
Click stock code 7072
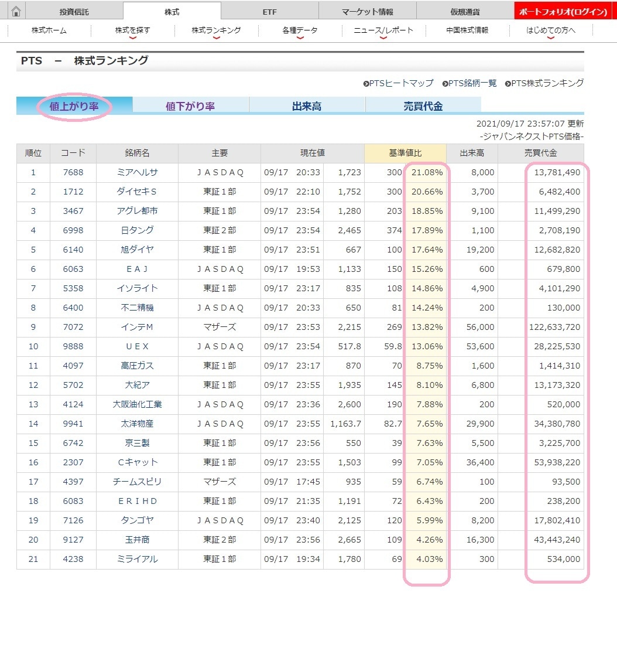click(73, 327)
